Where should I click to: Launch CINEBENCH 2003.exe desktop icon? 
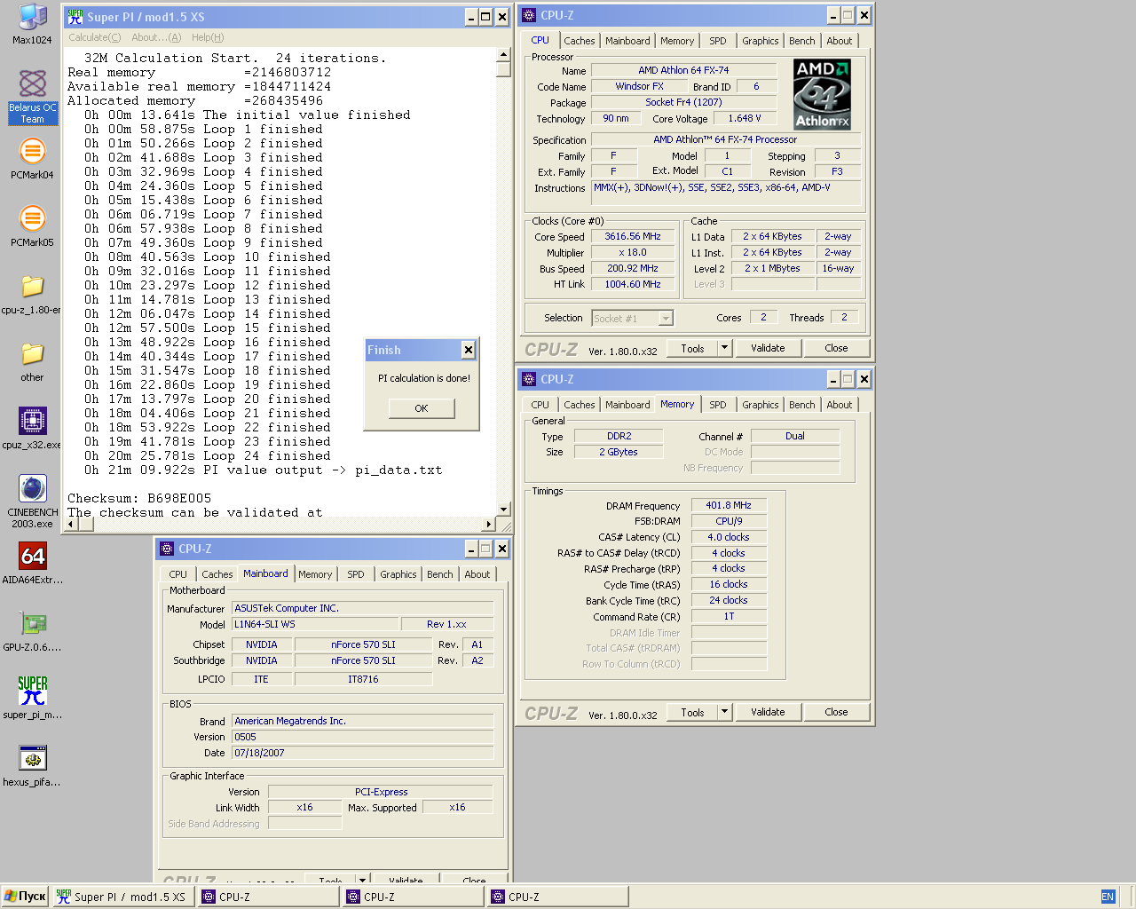pyautogui.click(x=32, y=502)
